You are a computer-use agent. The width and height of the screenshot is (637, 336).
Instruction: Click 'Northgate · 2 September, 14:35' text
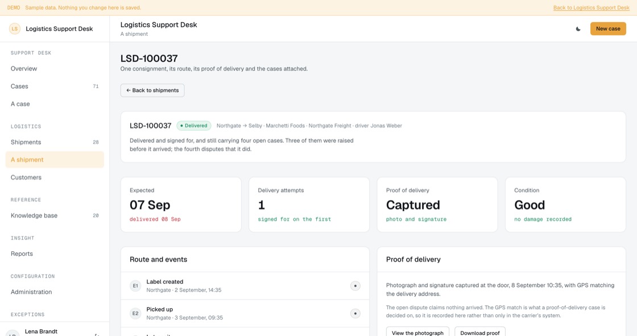click(x=184, y=291)
